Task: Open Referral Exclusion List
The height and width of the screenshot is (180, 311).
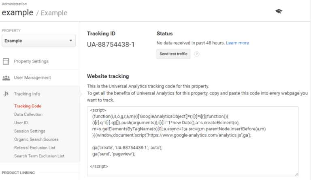Action: tap(35, 148)
